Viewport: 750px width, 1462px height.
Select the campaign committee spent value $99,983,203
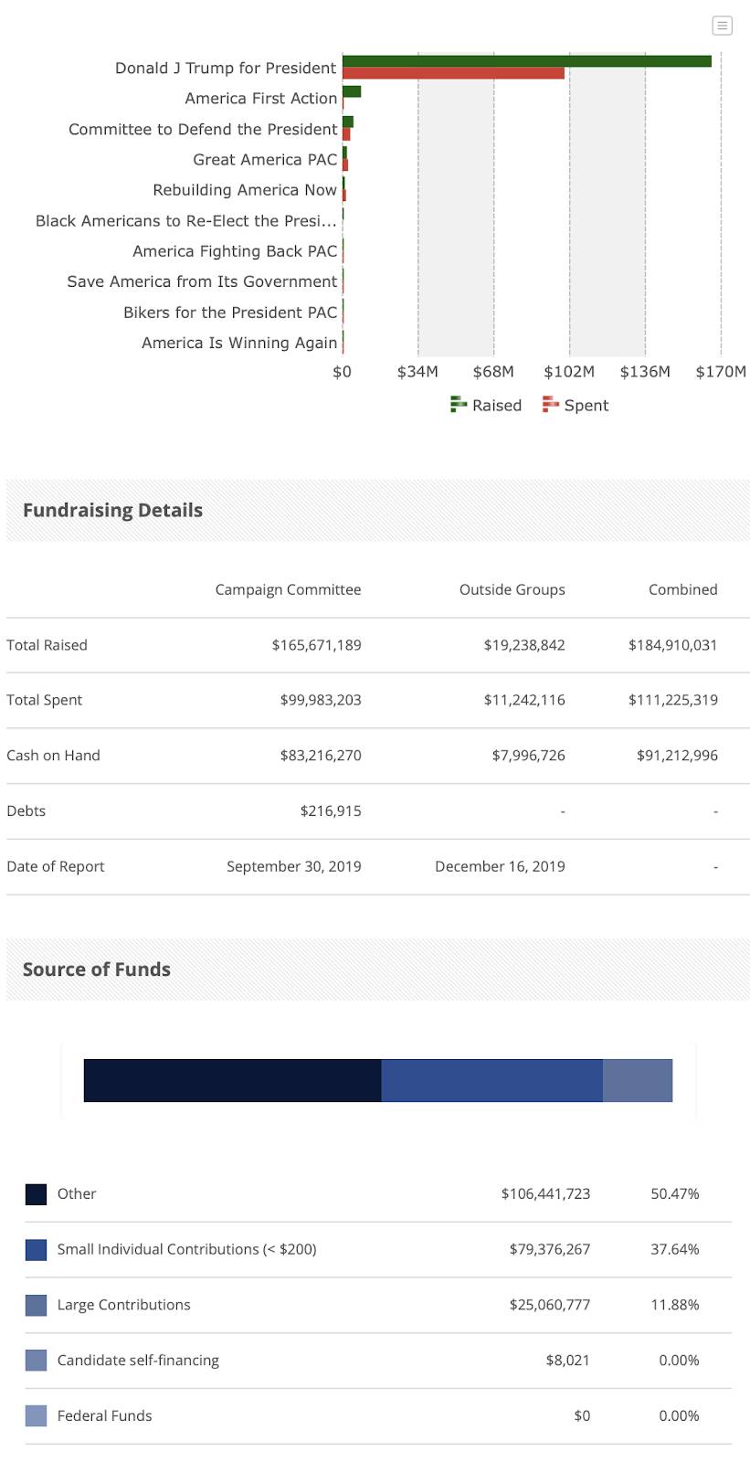tap(321, 700)
